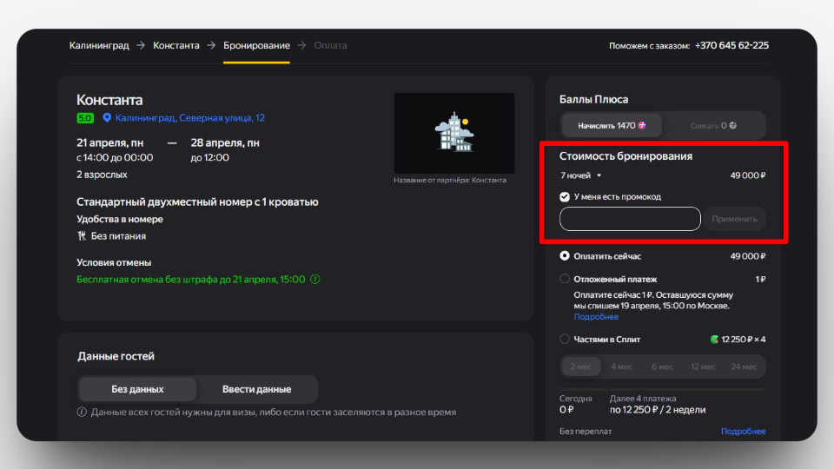This screenshot has height=469, width=834.
Task: Open the cancellation info question-mark icon
Action: [314, 279]
